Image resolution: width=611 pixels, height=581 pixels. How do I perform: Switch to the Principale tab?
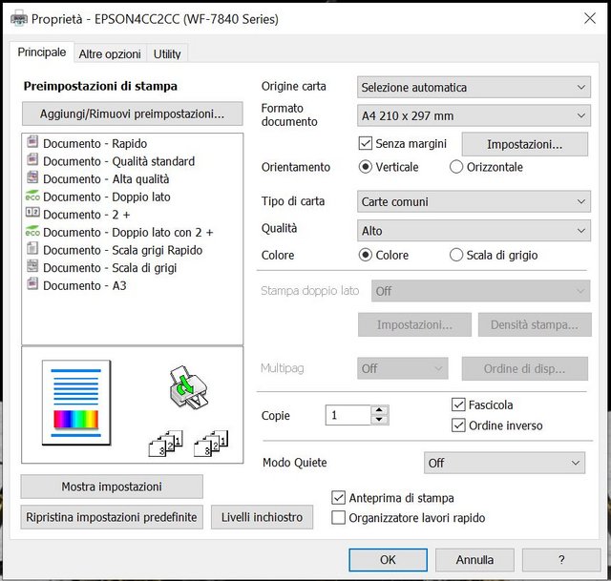coord(42,52)
